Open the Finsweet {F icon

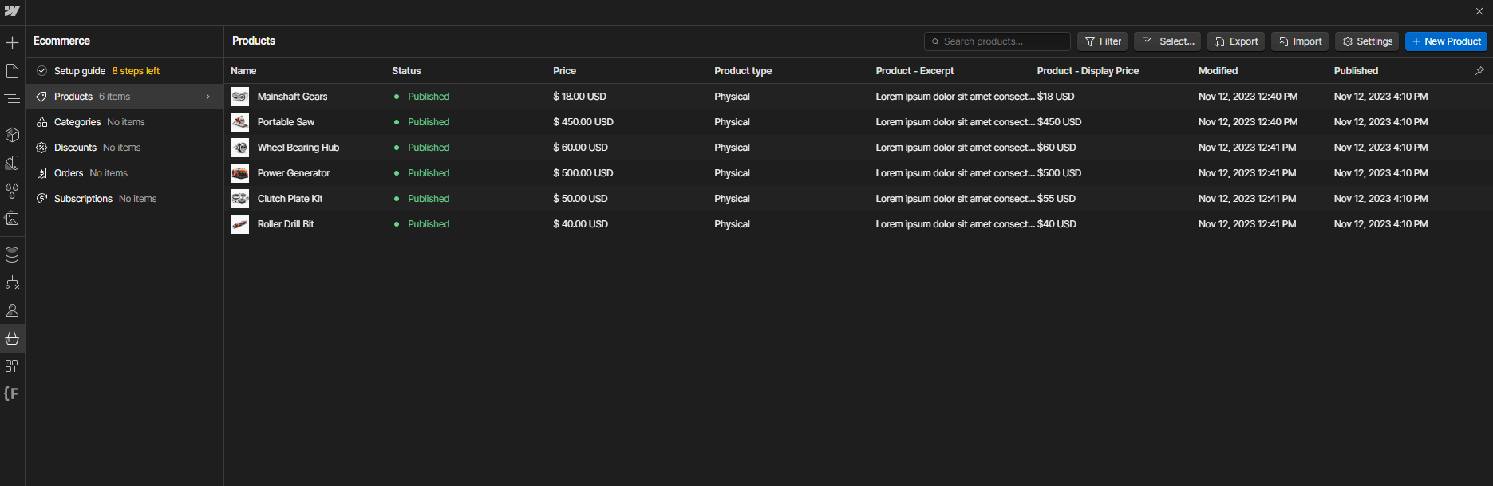pyautogui.click(x=11, y=393)
